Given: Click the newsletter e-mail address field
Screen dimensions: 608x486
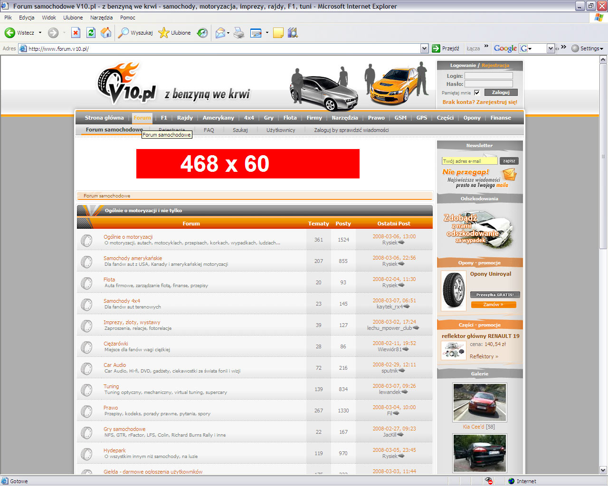Looking at the screenshot, I should (x=469, y=161).
